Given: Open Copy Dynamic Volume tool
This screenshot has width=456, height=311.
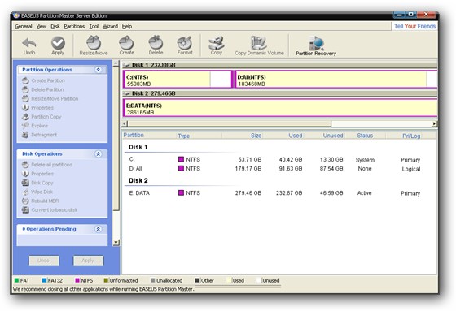Looking at the screenshot, I should (259, 45).
